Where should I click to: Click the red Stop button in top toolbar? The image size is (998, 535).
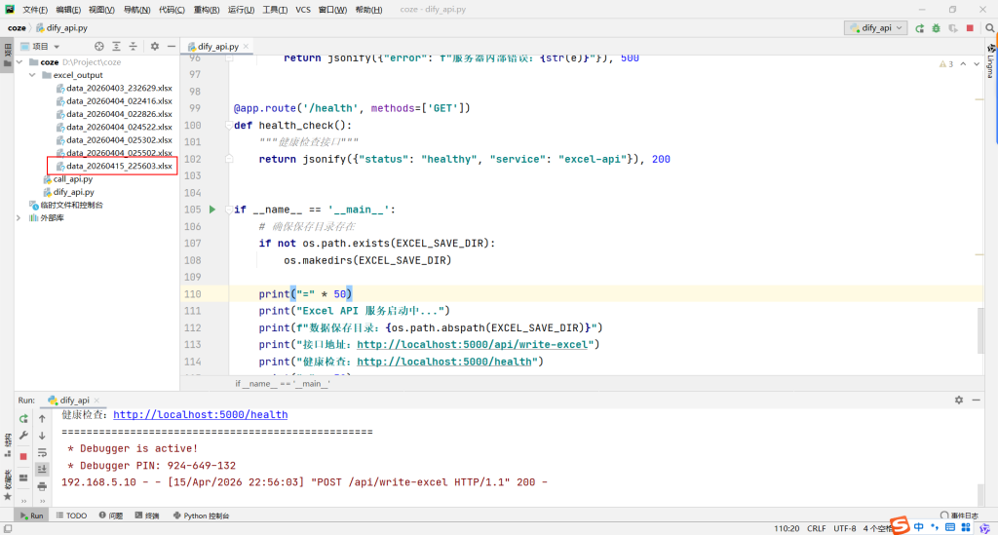click(970, 28)
